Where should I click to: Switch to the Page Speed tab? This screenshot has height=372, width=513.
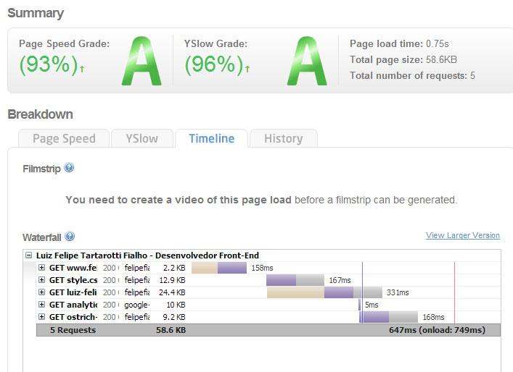[64, 139]
